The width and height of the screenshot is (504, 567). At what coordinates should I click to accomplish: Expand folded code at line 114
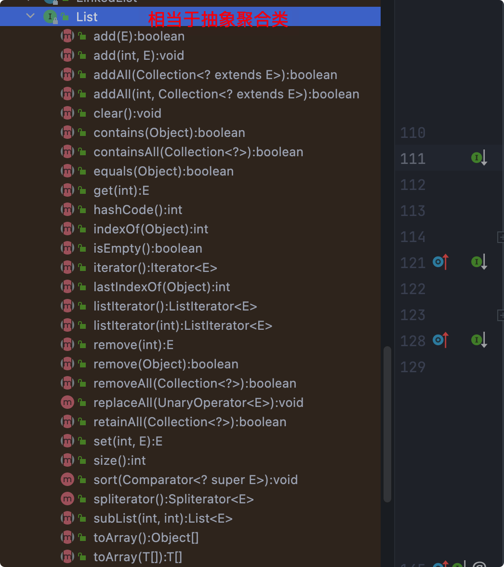[501, 237]
